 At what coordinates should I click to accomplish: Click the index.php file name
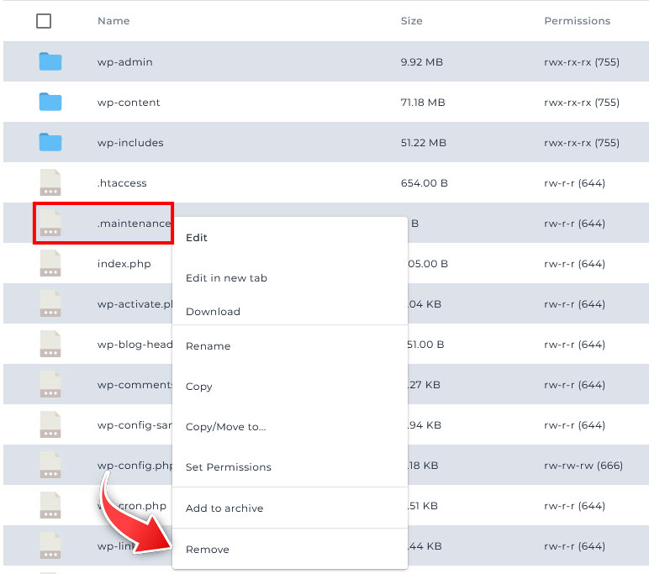point(124,264)
